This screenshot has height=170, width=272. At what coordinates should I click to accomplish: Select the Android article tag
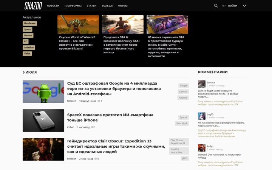(183, 98)
